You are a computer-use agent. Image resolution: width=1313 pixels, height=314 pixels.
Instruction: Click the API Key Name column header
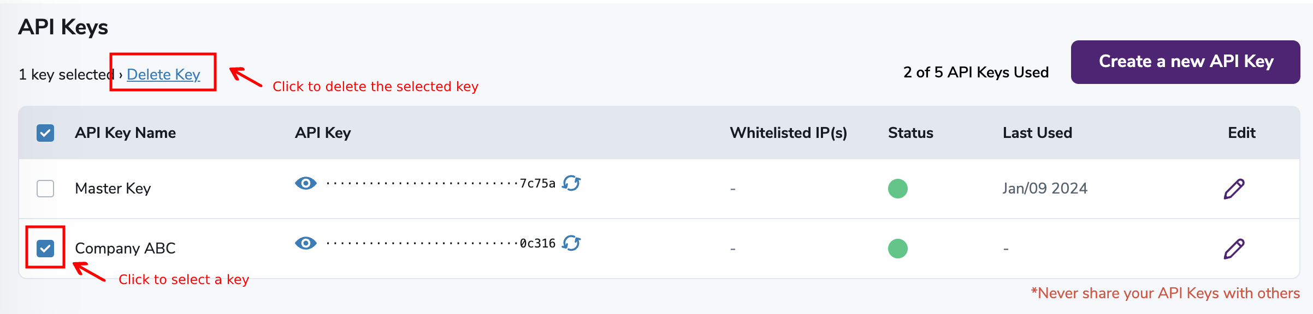[x=126, y=132]
